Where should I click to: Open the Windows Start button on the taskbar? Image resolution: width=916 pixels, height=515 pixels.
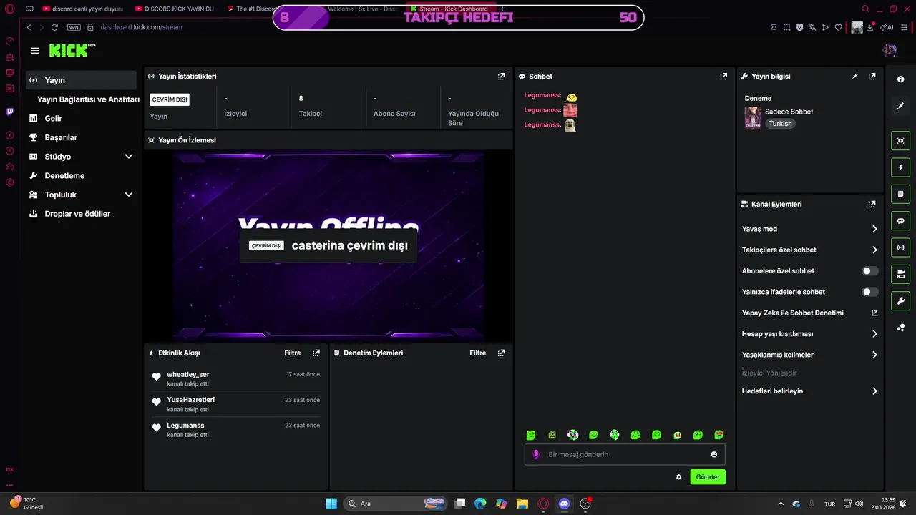[331, 504]
